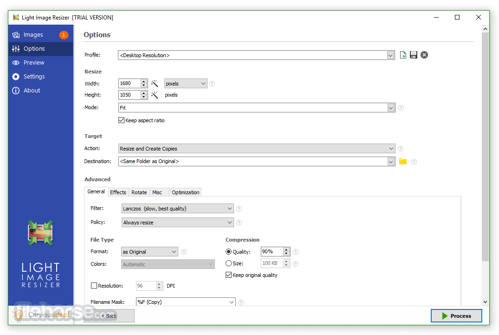The width and height of the screenshot is (499, 335).
Task: Save the current profile with the disk icon
Action: [414, 55]
